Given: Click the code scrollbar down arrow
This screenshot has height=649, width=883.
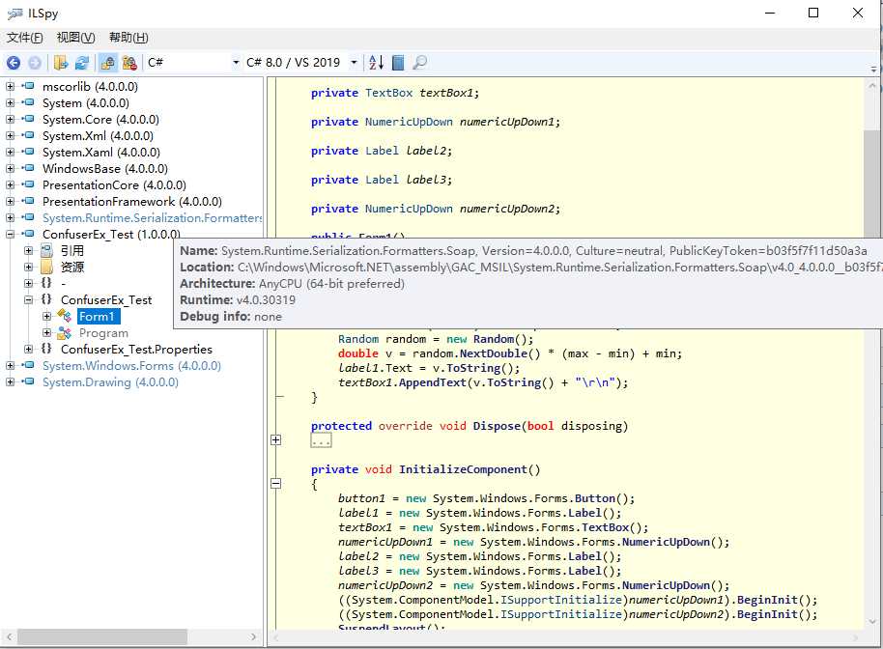Looking at the screenshot, I should [x=871, y=622].
